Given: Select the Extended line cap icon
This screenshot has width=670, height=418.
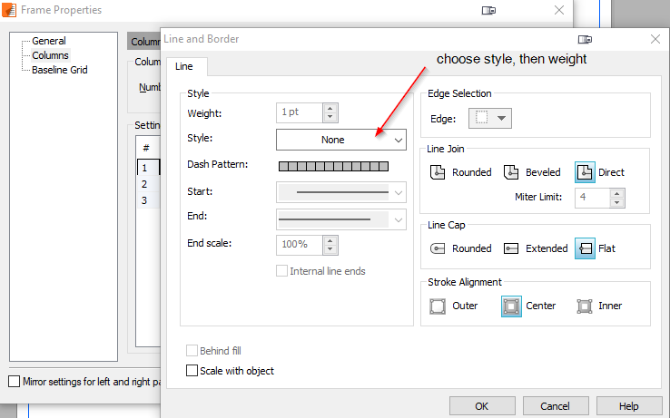Looking at the screenshot, I should click(x=510, y=248).
